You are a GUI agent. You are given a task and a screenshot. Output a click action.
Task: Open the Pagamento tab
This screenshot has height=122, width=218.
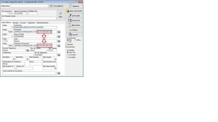click(x=31, y=23)
